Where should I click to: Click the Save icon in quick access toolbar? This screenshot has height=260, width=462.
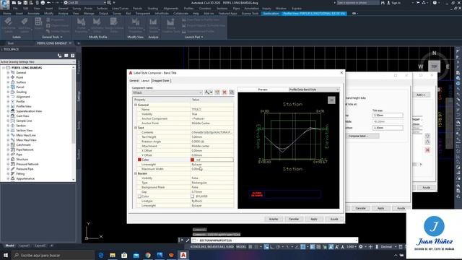click(25, 3)
